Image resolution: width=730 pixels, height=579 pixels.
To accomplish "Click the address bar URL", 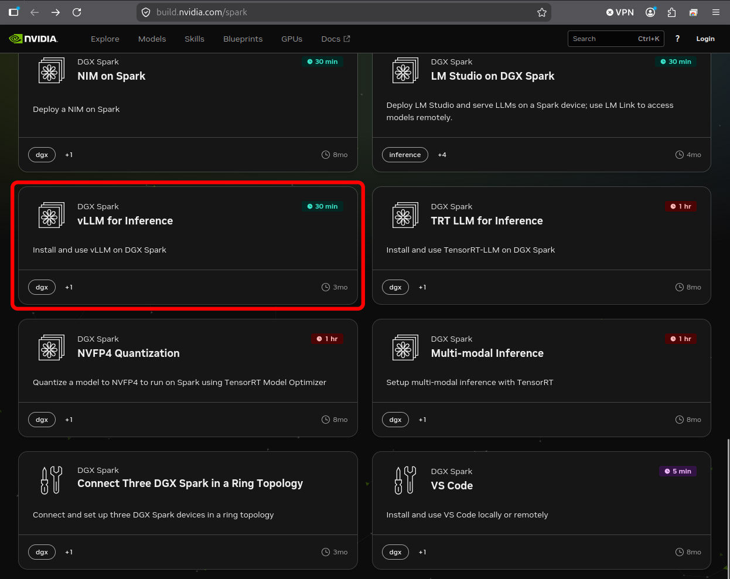I will tap(202, 12).
